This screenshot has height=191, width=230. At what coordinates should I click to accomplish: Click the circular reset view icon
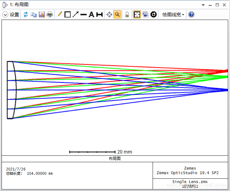[x=154, y=14]
